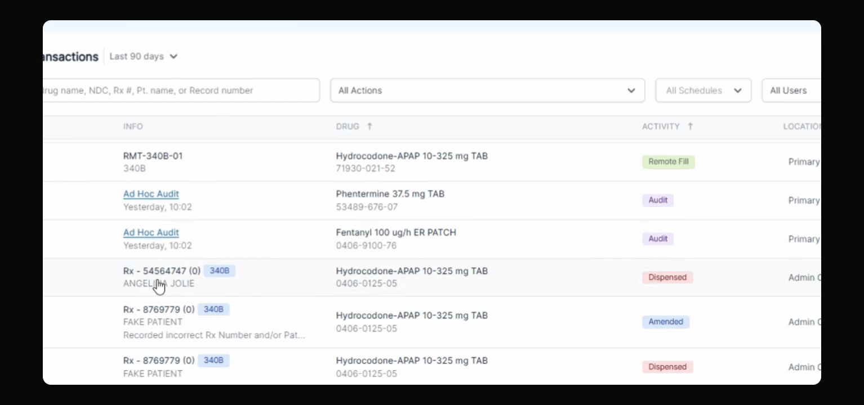
Task: Click the Amended activity badge
Action: click(x=666, y=322)
